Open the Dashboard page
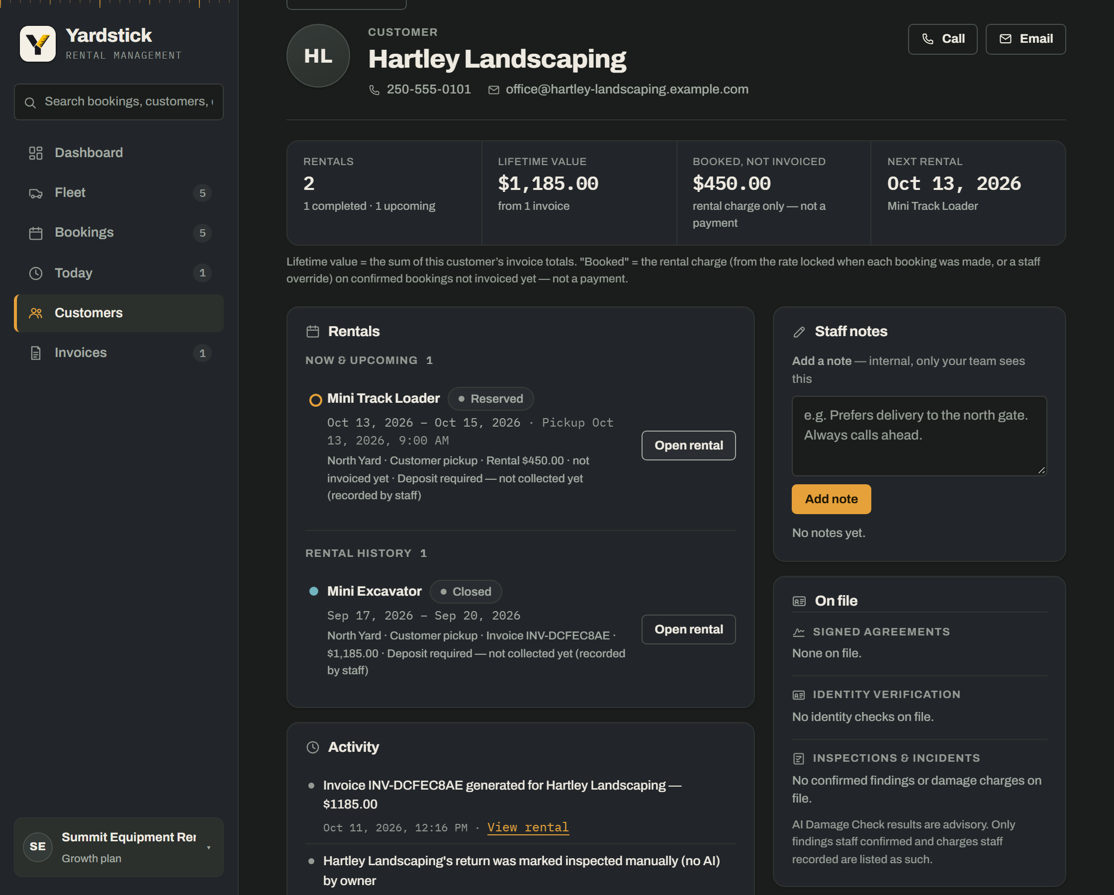The height and width of the screenshot is (895, 1114). click(119, 153)
